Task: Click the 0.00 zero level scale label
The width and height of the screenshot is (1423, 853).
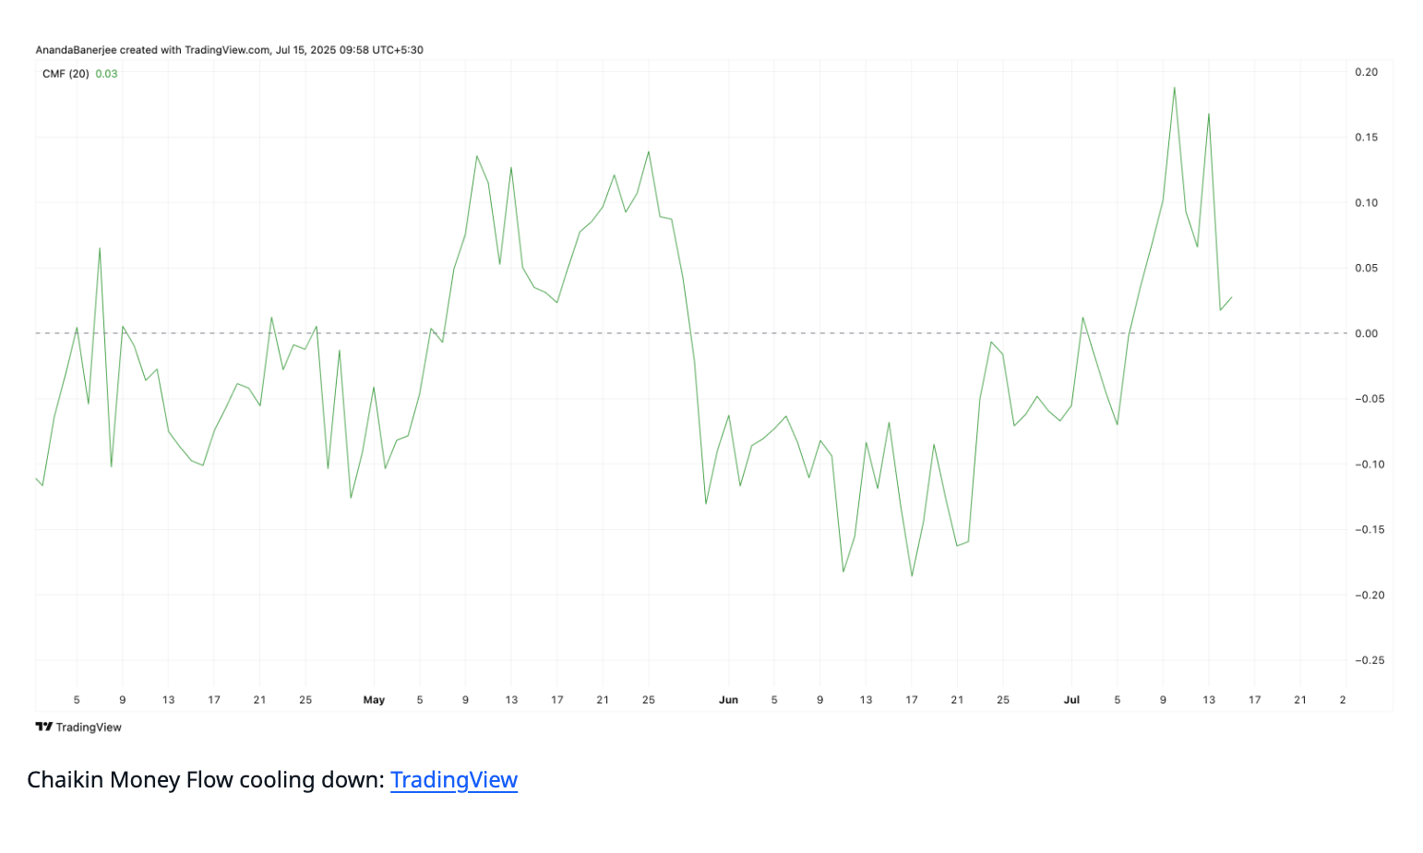Action: point(1366,333)
